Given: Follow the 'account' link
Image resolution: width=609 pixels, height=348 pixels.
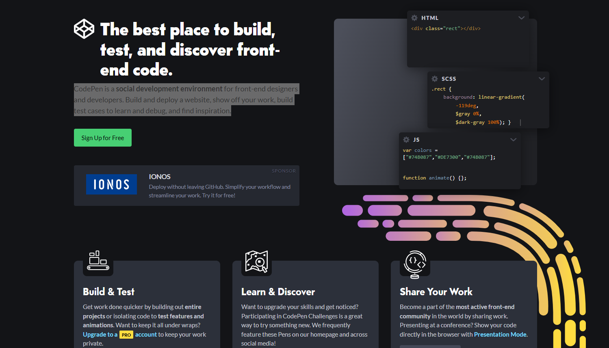Looking at the screenshot, I should (146, 335).
